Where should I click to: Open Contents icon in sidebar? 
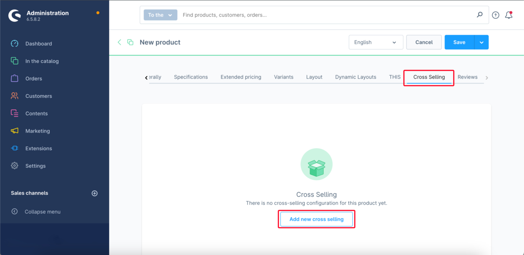pyautogui.click(x=15, y=114)
